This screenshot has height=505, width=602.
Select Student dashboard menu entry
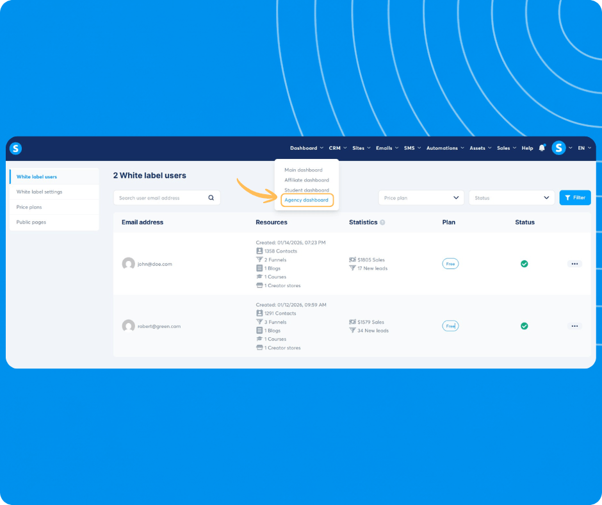(306, 190)
